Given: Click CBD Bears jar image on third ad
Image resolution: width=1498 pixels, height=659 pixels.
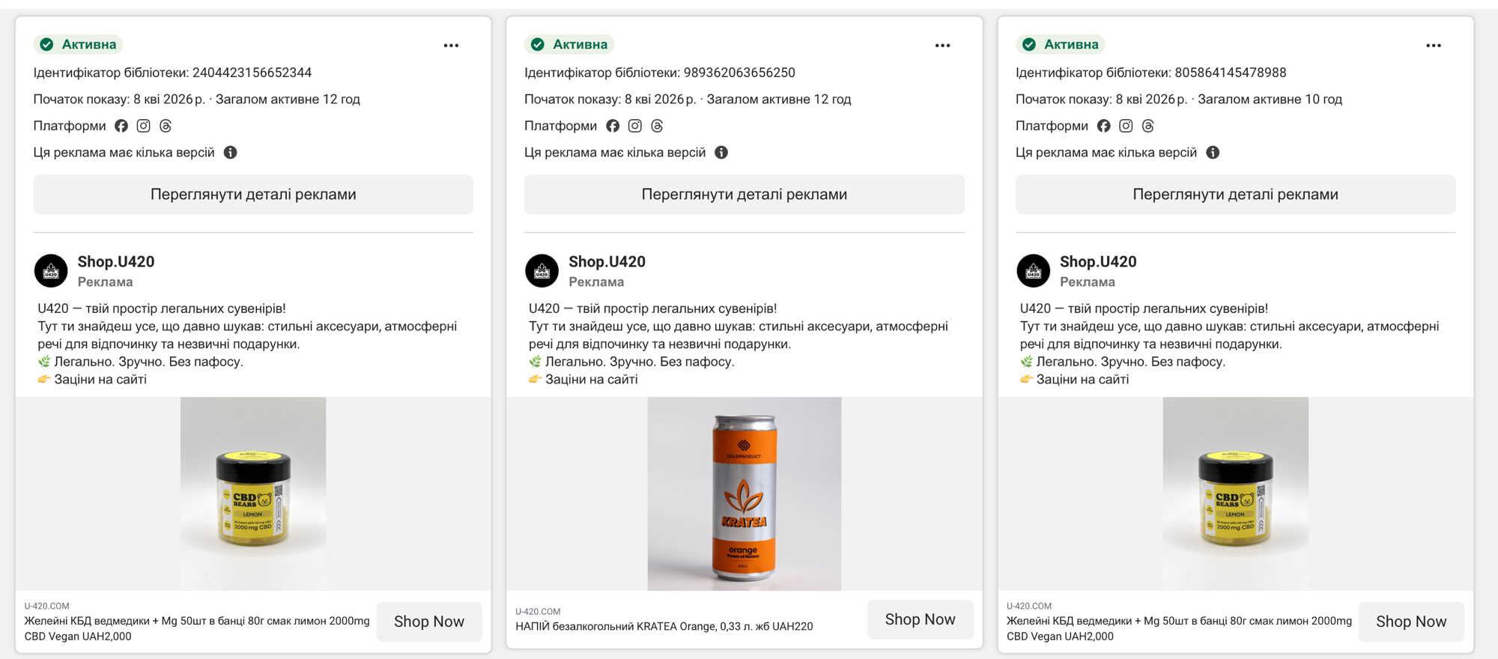Looking at the screenshot, I should [1235, 494].
